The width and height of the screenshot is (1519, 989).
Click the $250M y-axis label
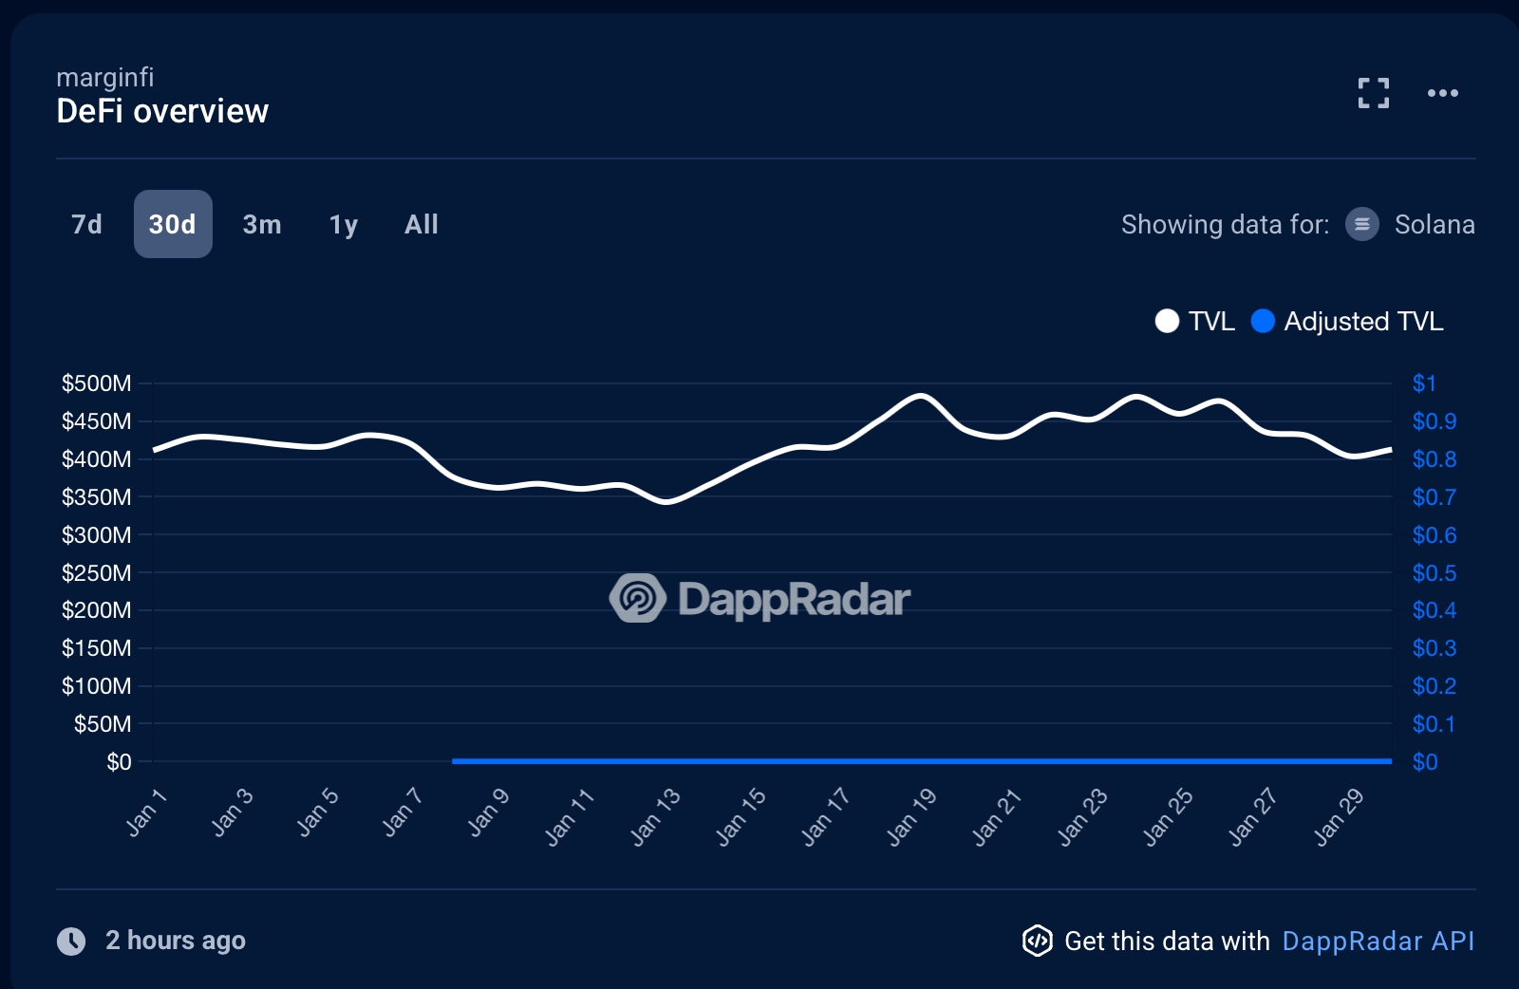97,572
